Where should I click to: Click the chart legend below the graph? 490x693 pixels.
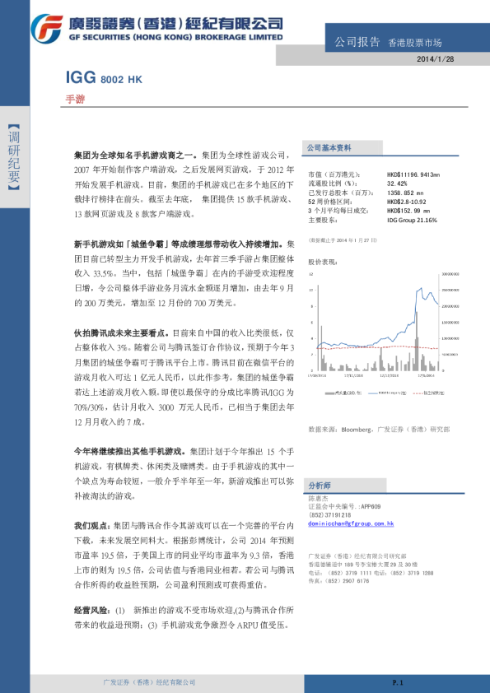point(384,393)
